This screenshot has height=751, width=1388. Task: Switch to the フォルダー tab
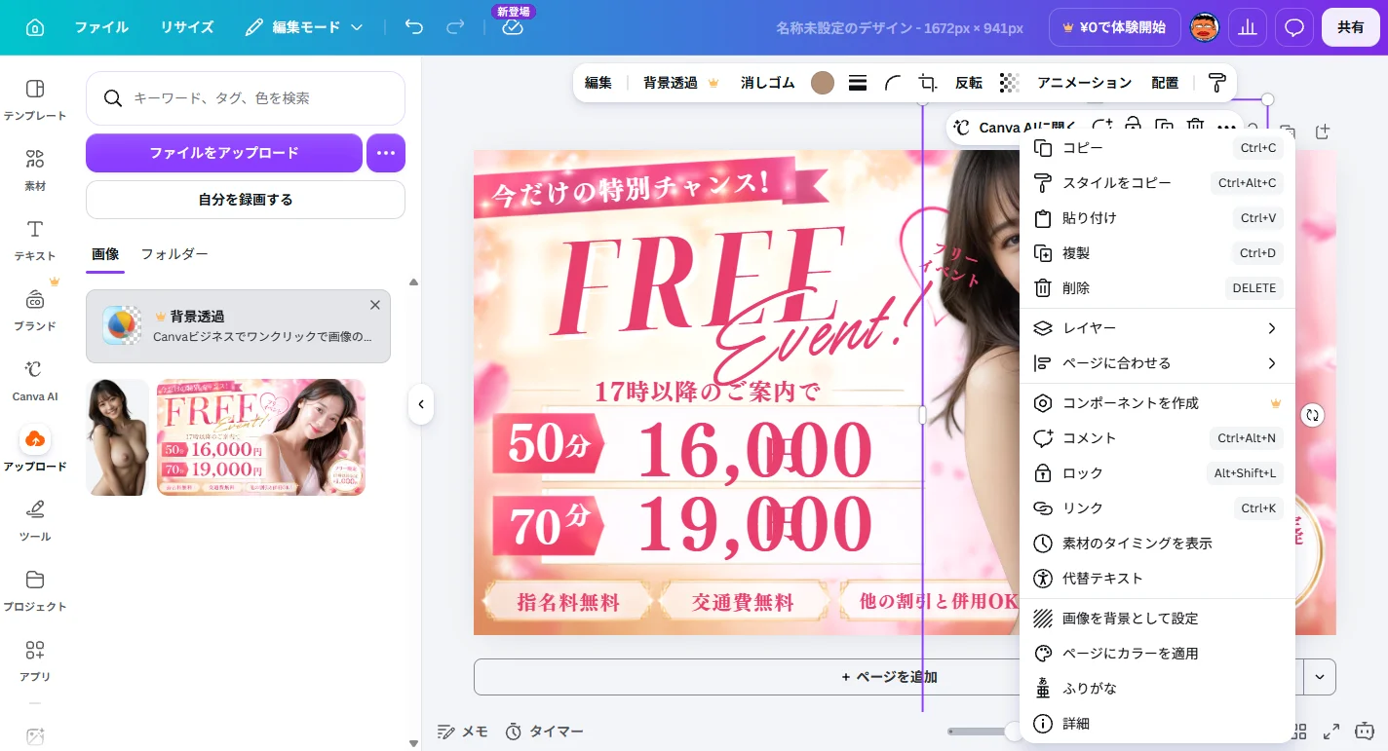(x=174, y=254)
